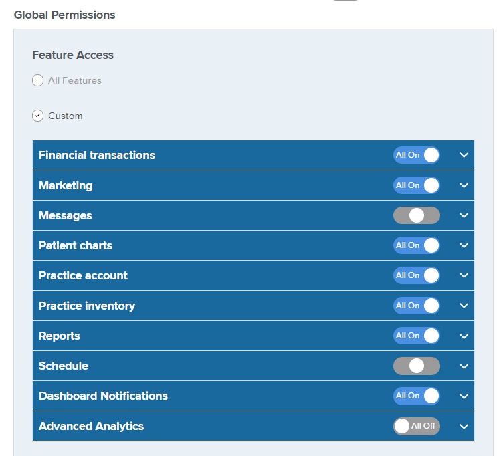Expand the Messages section chevron
The height and width of the screenshot is (456, 497).
click(464, 215)
